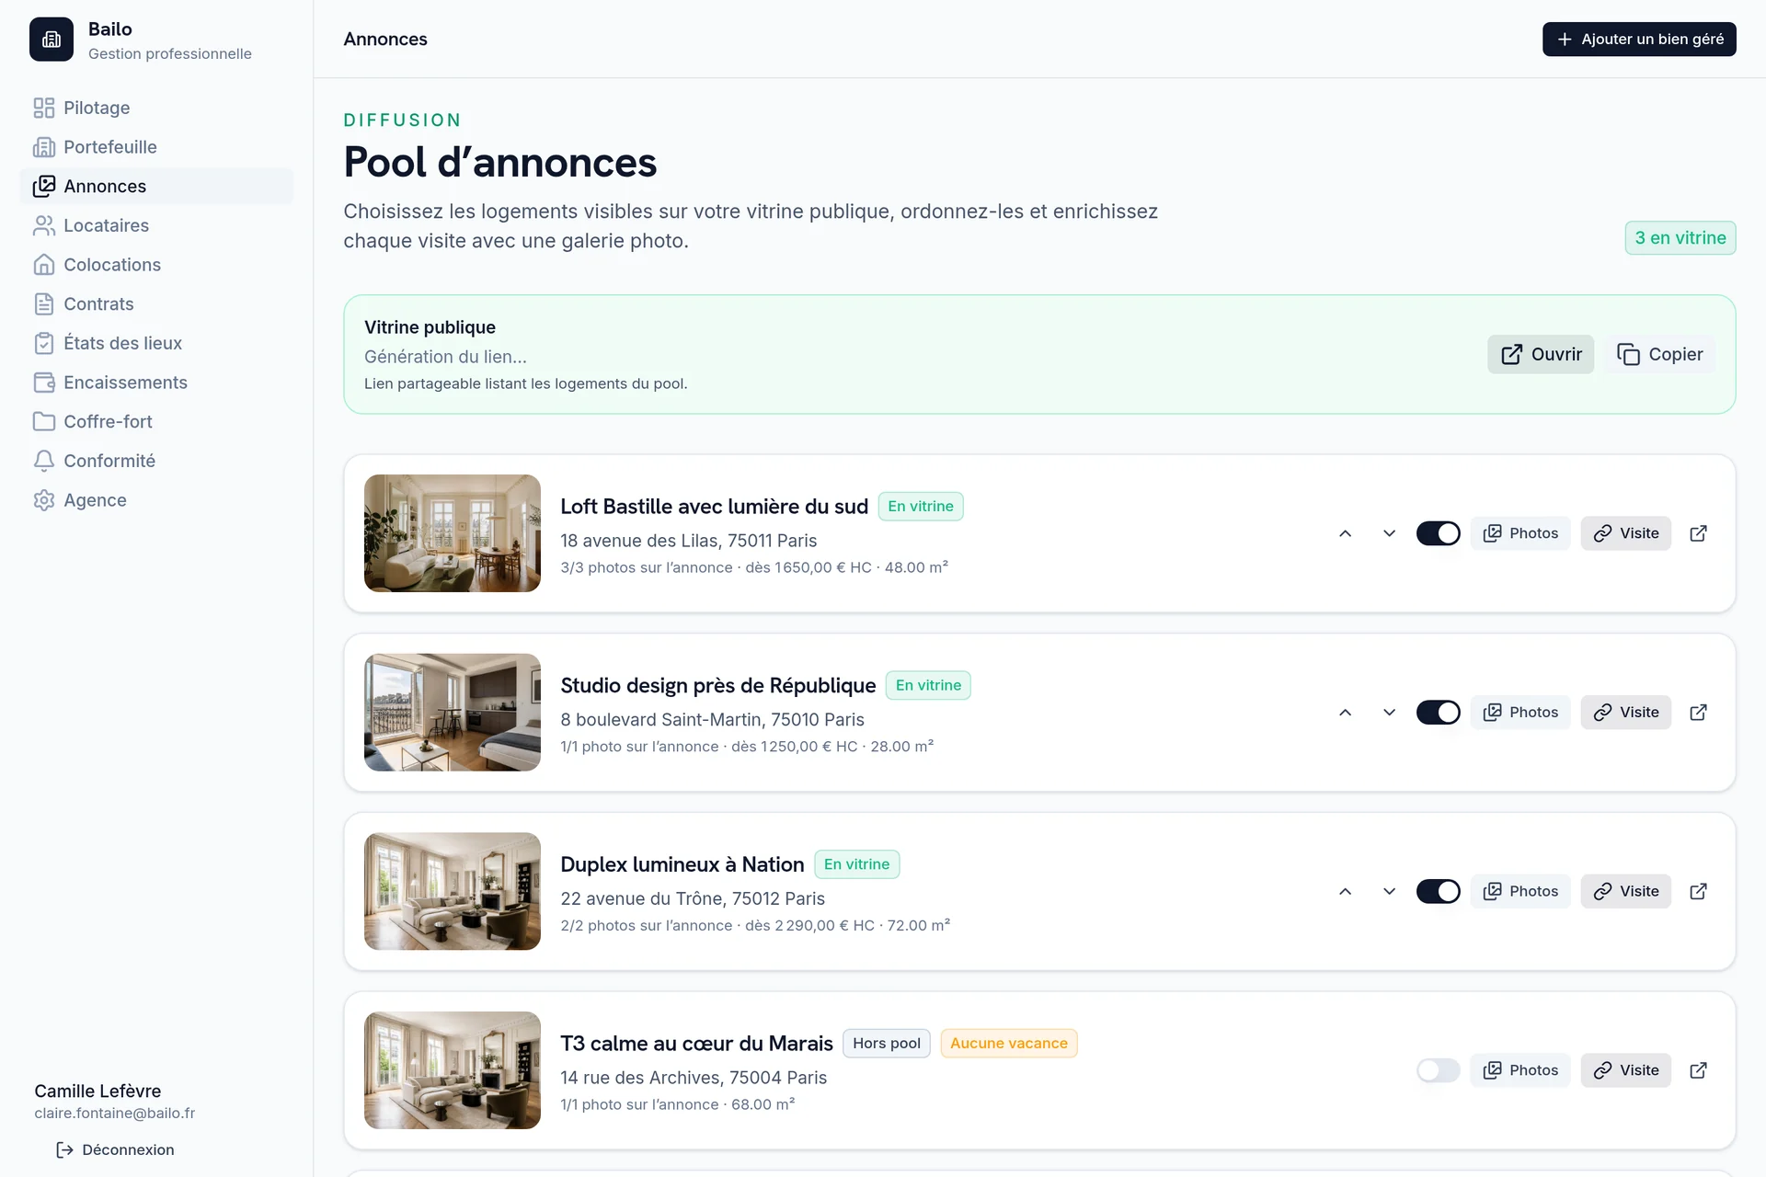
Task: Select Annonces in sidebar
Action: (156, 187)
